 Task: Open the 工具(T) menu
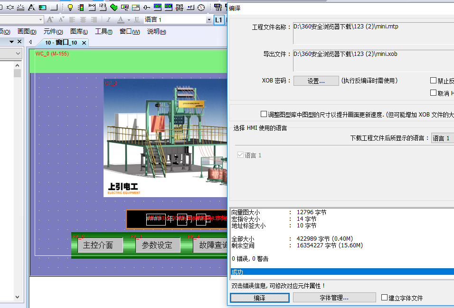104,32
